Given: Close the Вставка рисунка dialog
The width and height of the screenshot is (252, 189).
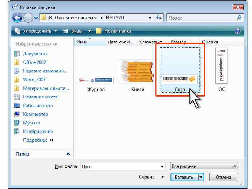Looking at the screenshot, I should click(238, 7).
